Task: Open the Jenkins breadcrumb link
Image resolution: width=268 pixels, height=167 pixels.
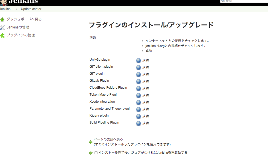Action: tap(5, 9)
